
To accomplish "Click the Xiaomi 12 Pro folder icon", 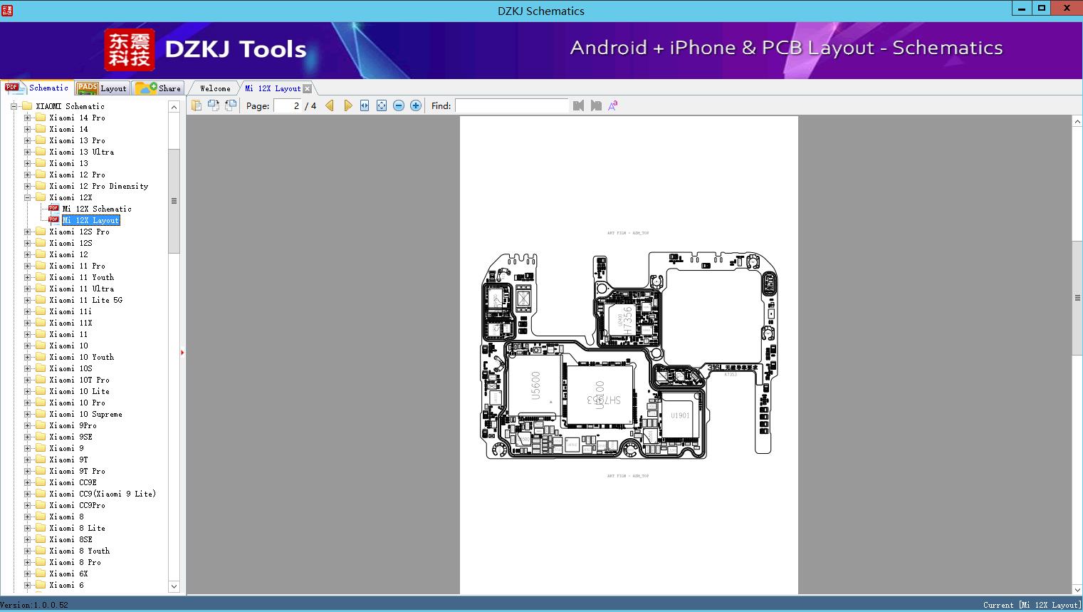I will (x=41, y=175).
